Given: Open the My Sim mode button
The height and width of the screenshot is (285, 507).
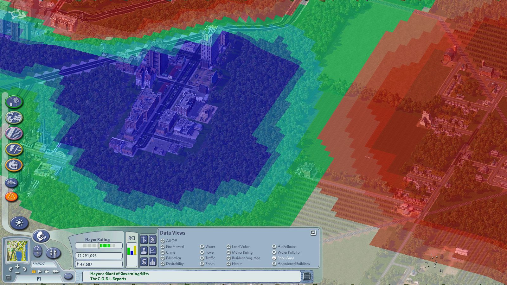Looking at the screenshot, I should point(53,253).
